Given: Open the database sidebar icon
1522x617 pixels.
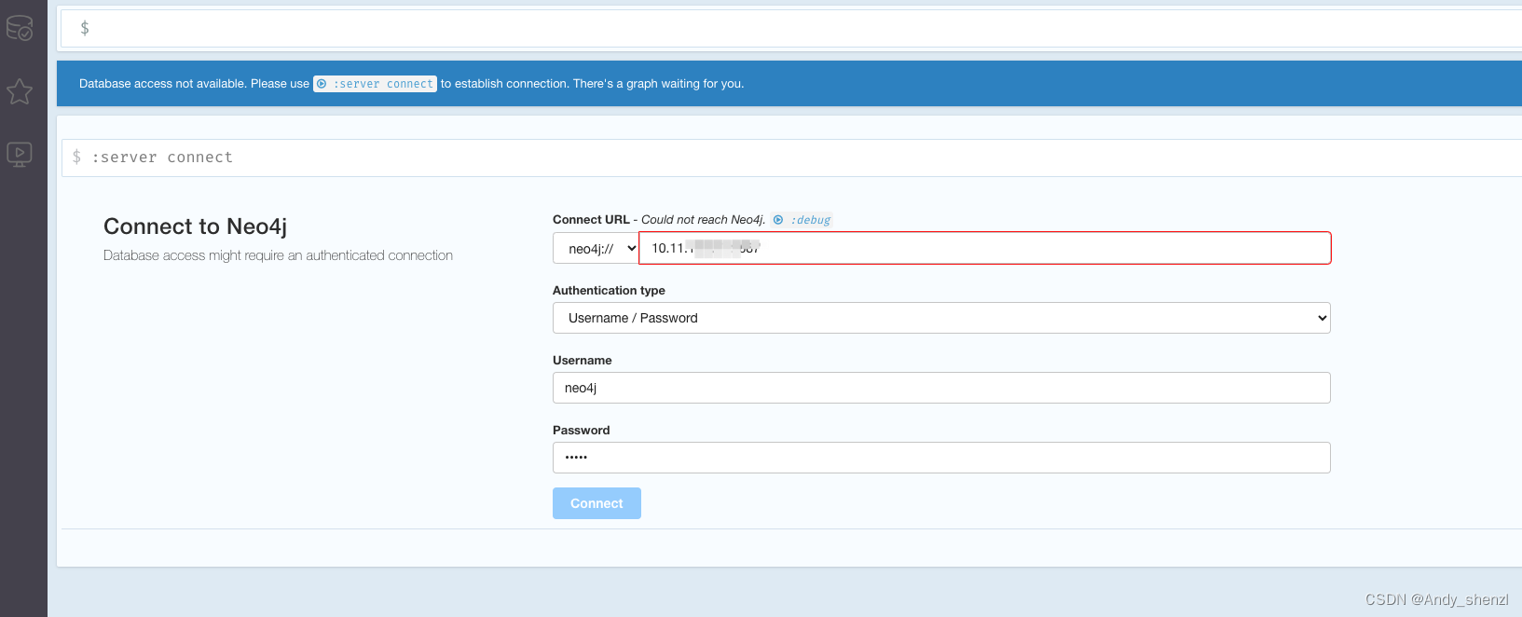Looking at the screenshot, I should [x=20, y=29].
